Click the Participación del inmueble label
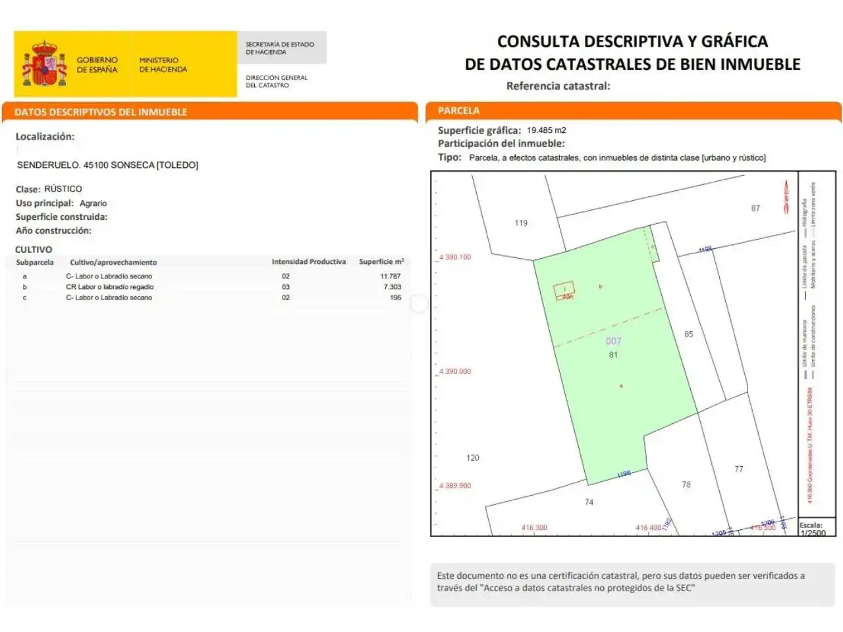 pos(501,144)
